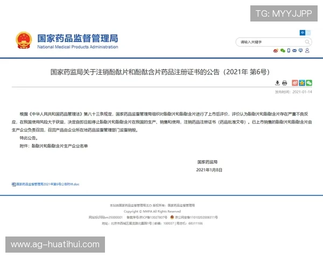Viewport: 323px width, 258px height.
Task: Click the signature text 国家药监局
Action: coord(207,162)
